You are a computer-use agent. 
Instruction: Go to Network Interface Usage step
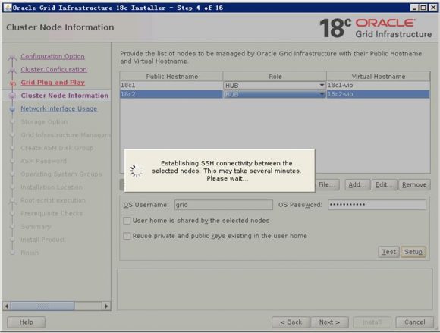click(x=59, y=108)
